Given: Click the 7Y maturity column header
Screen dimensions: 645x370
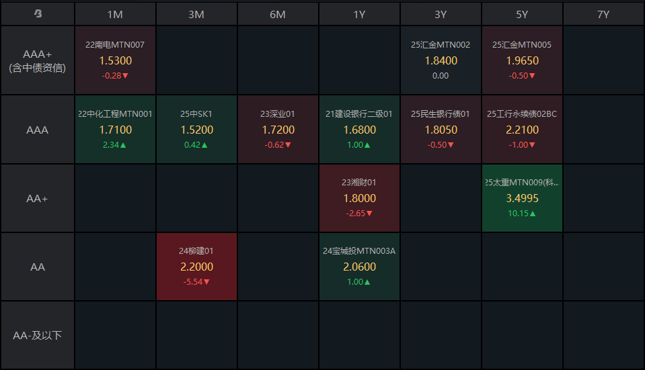Looking at the screenshot, I should 603,14.
